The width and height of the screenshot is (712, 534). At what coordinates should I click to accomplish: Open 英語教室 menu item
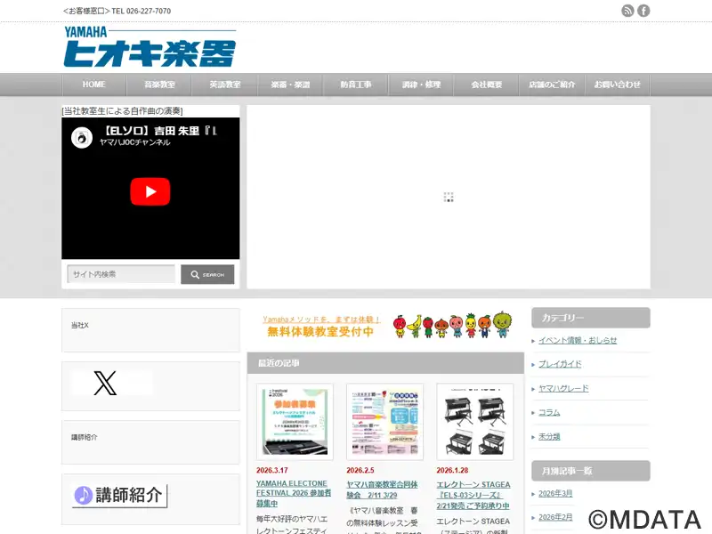(x=225, y=85)
